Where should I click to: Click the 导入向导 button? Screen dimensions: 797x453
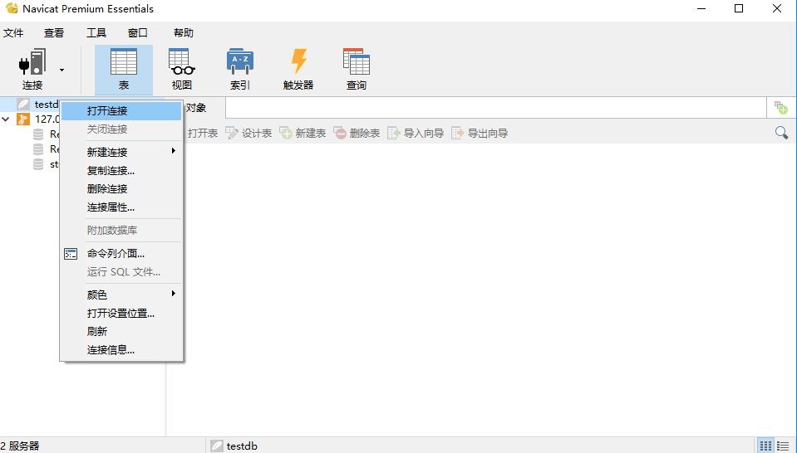click(416, 133)
